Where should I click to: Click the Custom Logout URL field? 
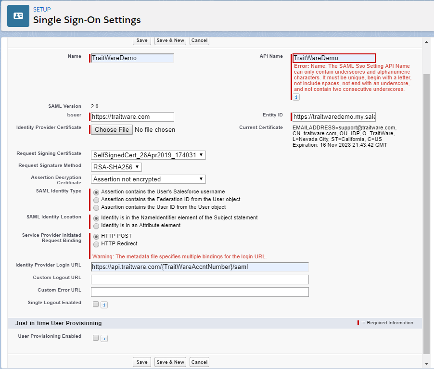[200, 280]
